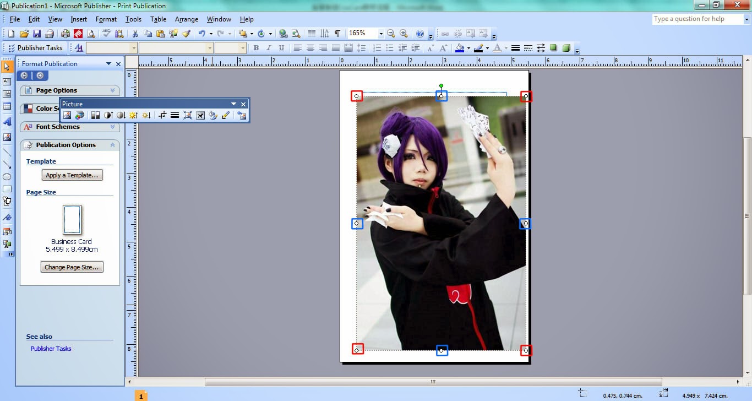This screenshot has height=401, width=752.
Task: Open the Insert menu
Action: coord(79,19)
